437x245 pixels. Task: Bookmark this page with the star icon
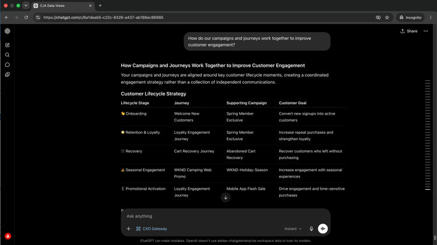pos(387,17)
